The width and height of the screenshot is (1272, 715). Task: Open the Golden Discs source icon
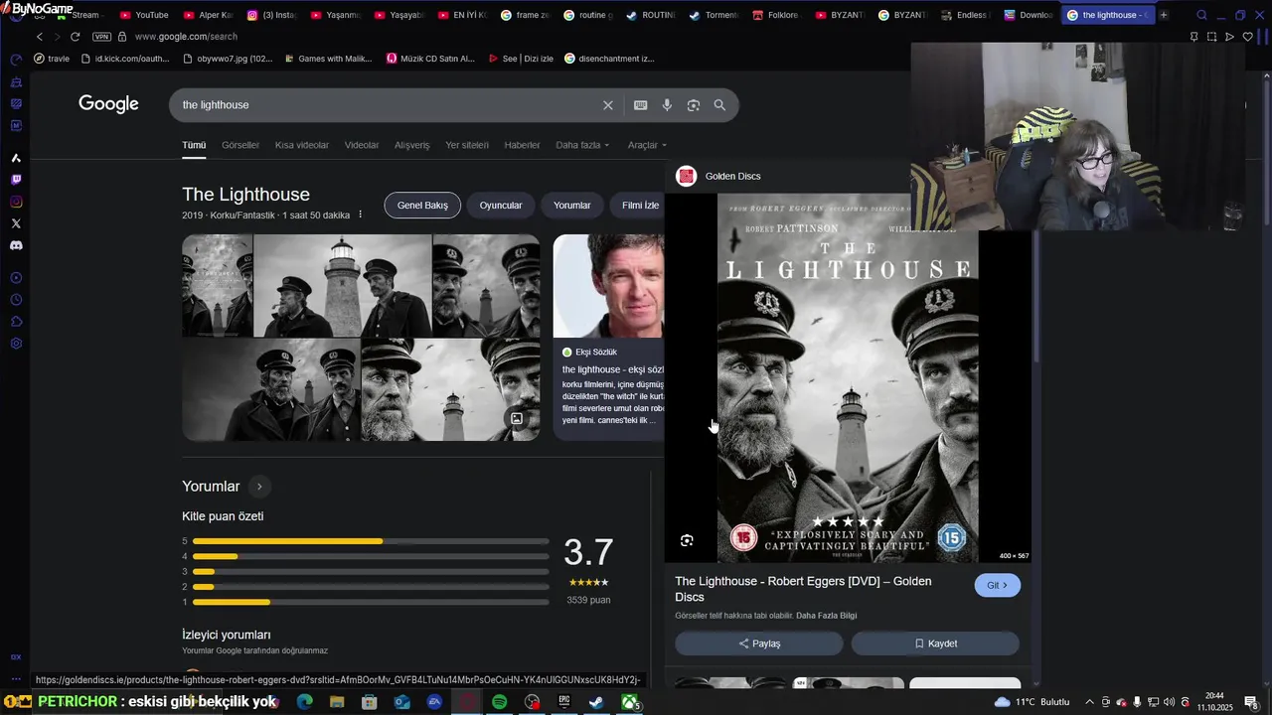coord(686,176)
